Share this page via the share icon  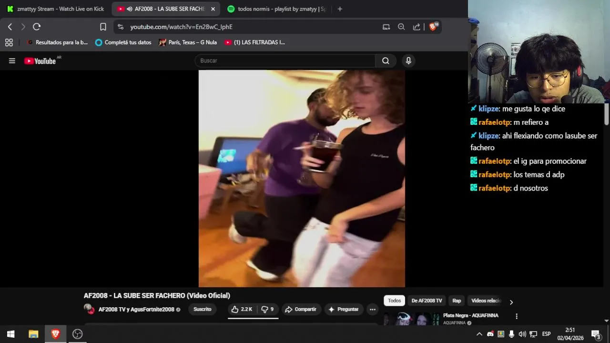pos(417,27)
